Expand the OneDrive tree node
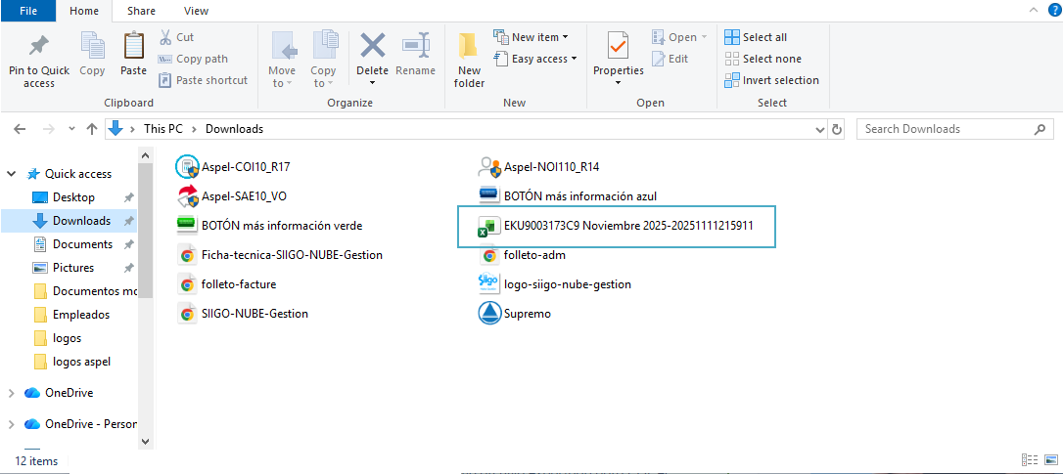This screenshot has width=1063, height=474. click(x=12, y=393)
